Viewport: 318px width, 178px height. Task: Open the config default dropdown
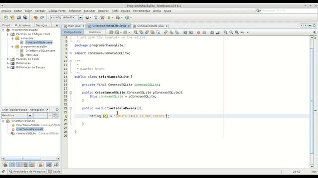(80, 18)
